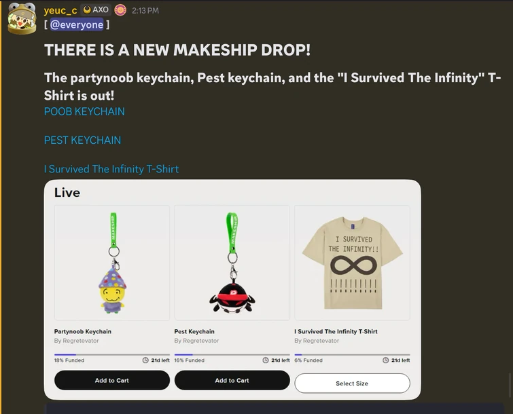The width and height of the screenshot is (513, 414).
Task: Open the I Survived The Infinity T-Shirt link
Action: tap(111, 169)
